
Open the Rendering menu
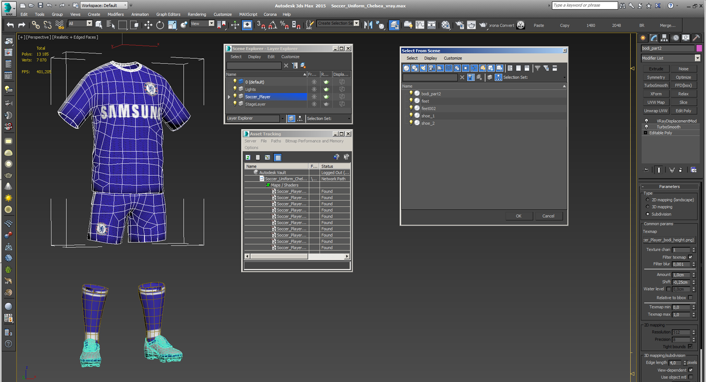click(x=197, y=14)
